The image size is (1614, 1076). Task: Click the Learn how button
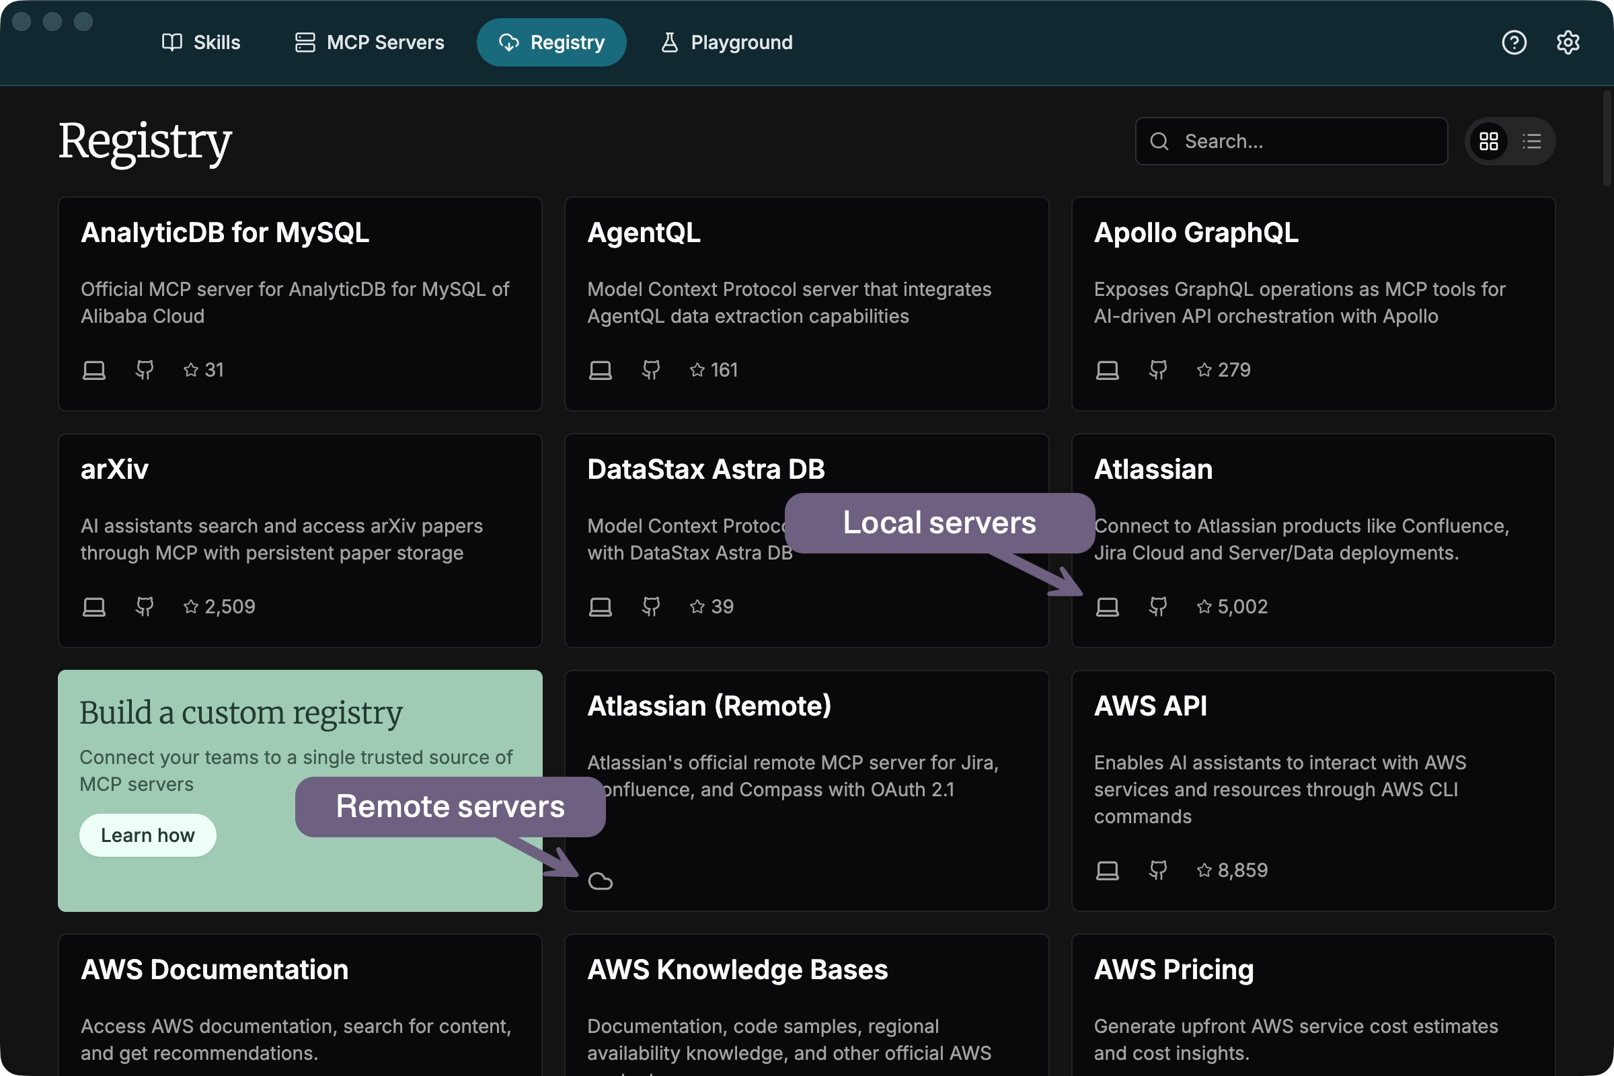[x=147, y=835]
